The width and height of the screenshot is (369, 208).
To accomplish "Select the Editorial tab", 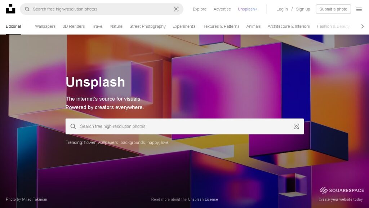I will [x=13, y=26].
